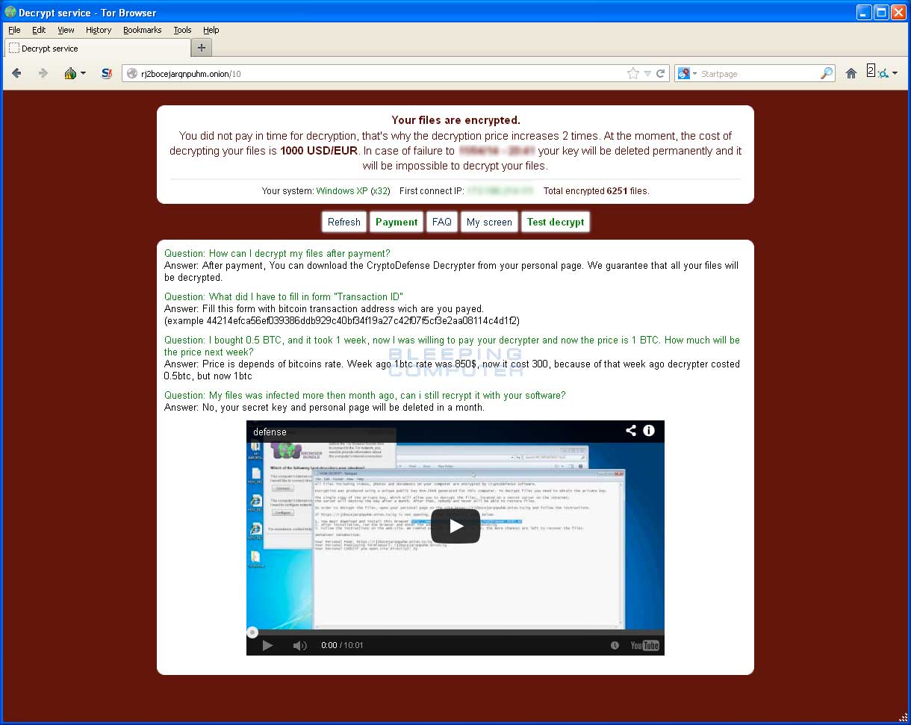Open the Edit menu
This screenshot has height=725, width=911.
coord(39,30)
